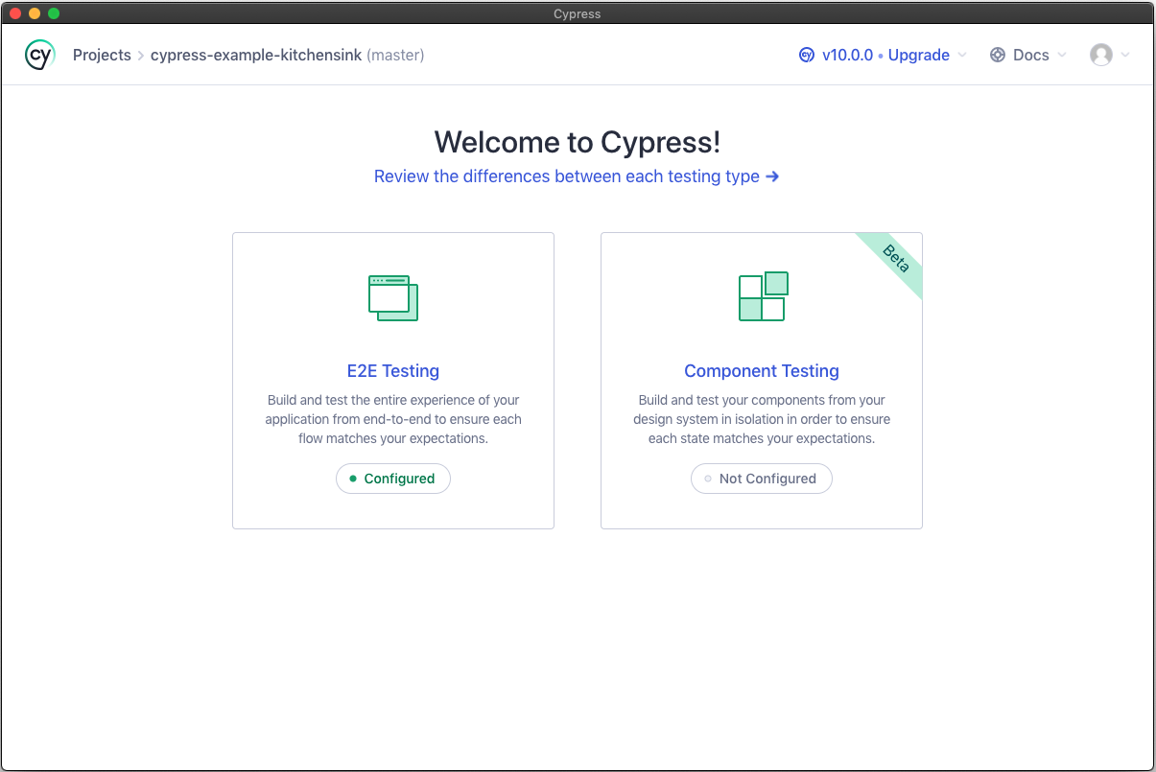1156x772 pixels.
Task: Open the user account dropdown arrow
Action: pos(1125,56)
